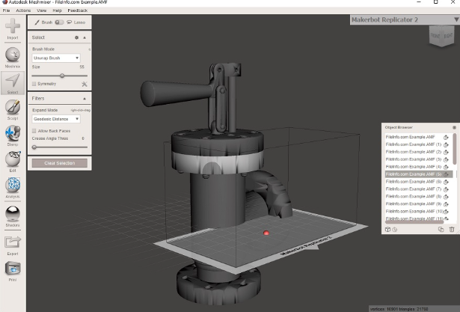Activate the Select tool
The height and width of the screenshot is (312, 460).
[x=13, y=83]
